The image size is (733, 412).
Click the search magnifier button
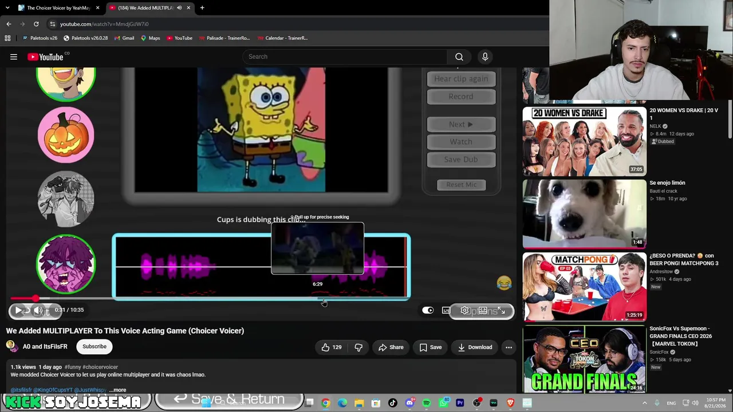pyautogui.click(x=459, y=57)
